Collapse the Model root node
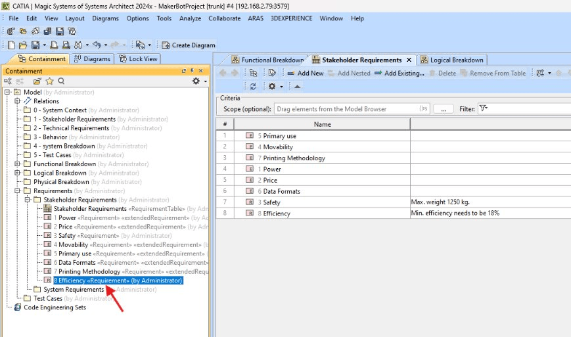This screenshot has height=337, width=571. coord(7,93)
